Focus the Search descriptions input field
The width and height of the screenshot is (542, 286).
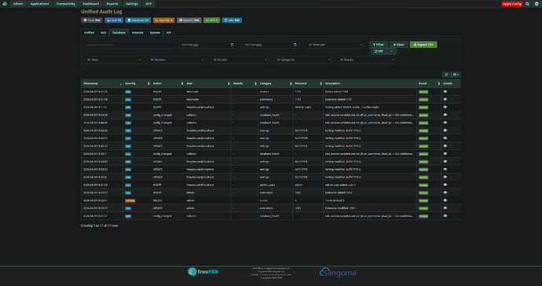tap(129, 45)
